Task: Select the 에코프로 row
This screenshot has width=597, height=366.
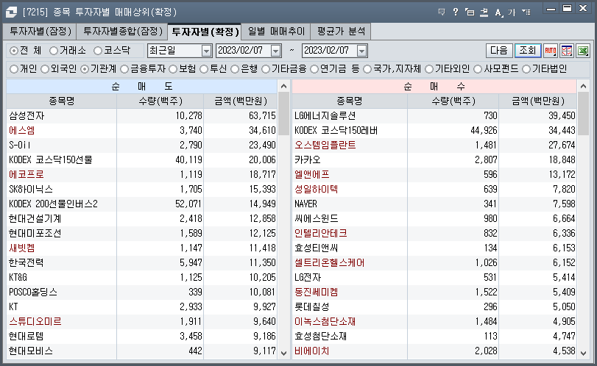Action: tap(141, 174)
